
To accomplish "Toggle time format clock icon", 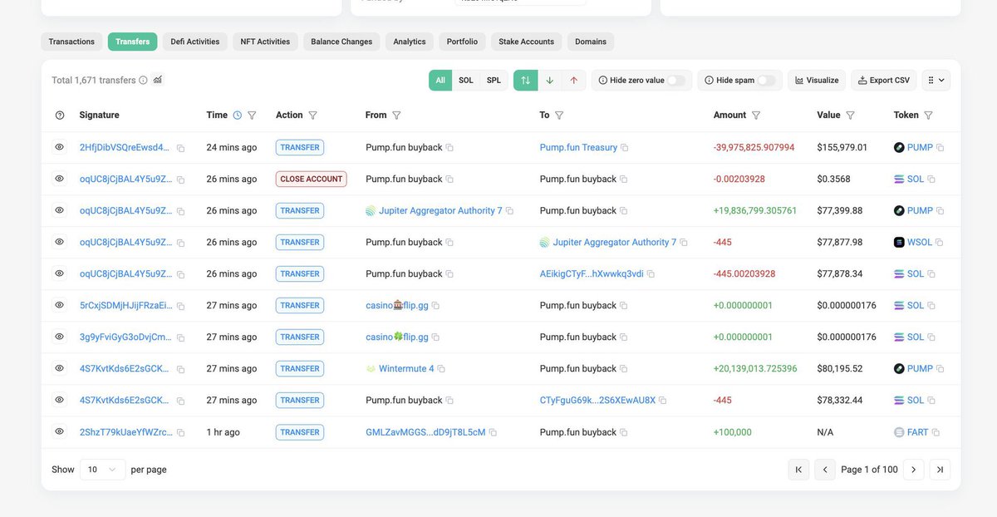I will [x=238, y=116].
